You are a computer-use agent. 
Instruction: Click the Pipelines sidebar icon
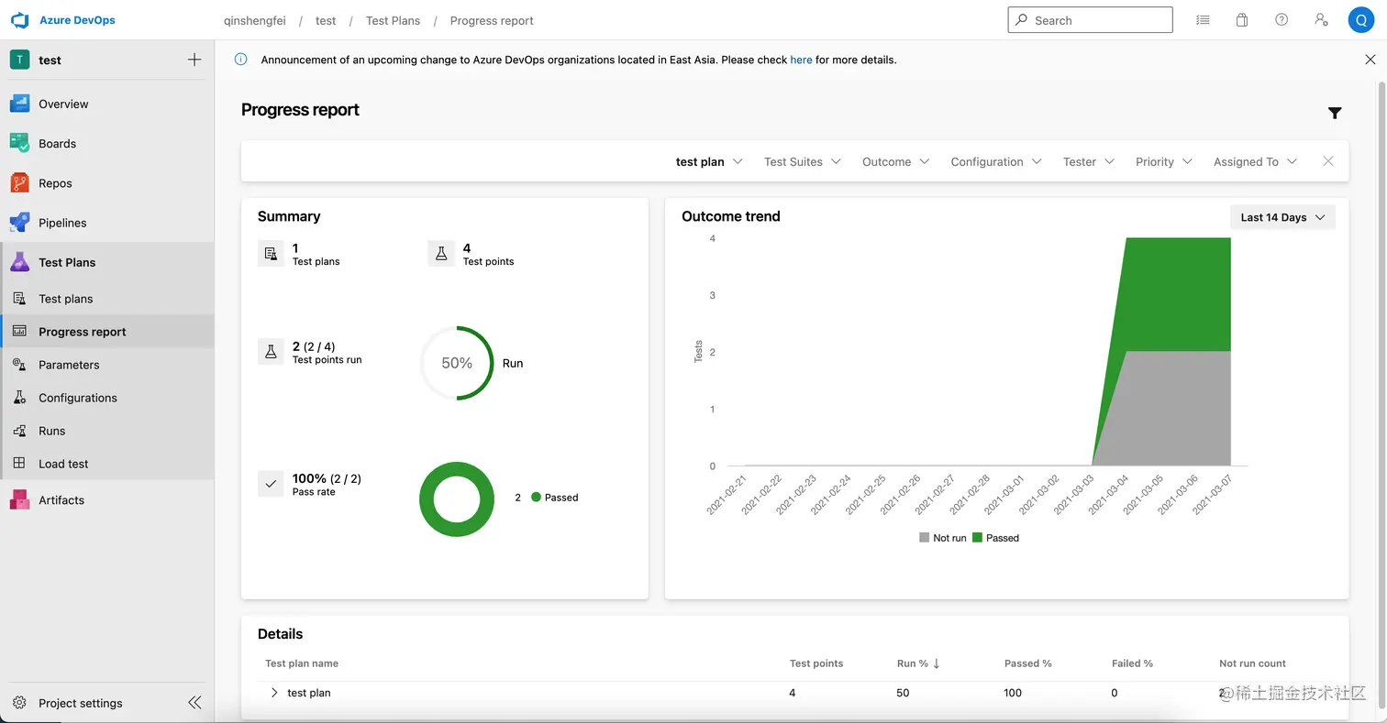pos(20,223)
